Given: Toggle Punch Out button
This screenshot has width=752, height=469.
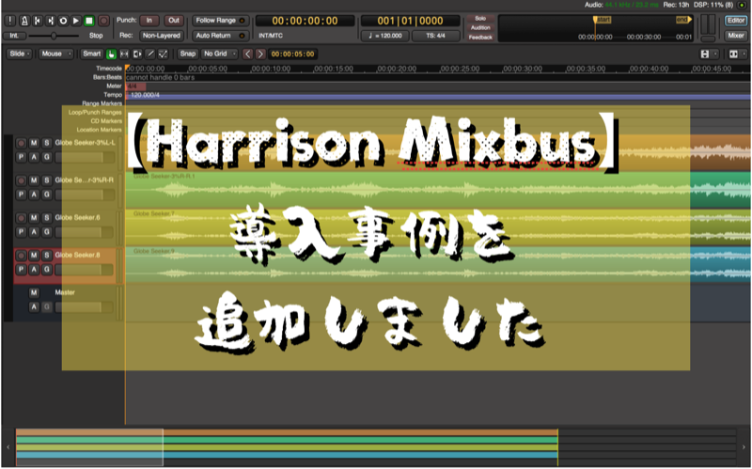Looking at the screenshot, I should (174, 21).
